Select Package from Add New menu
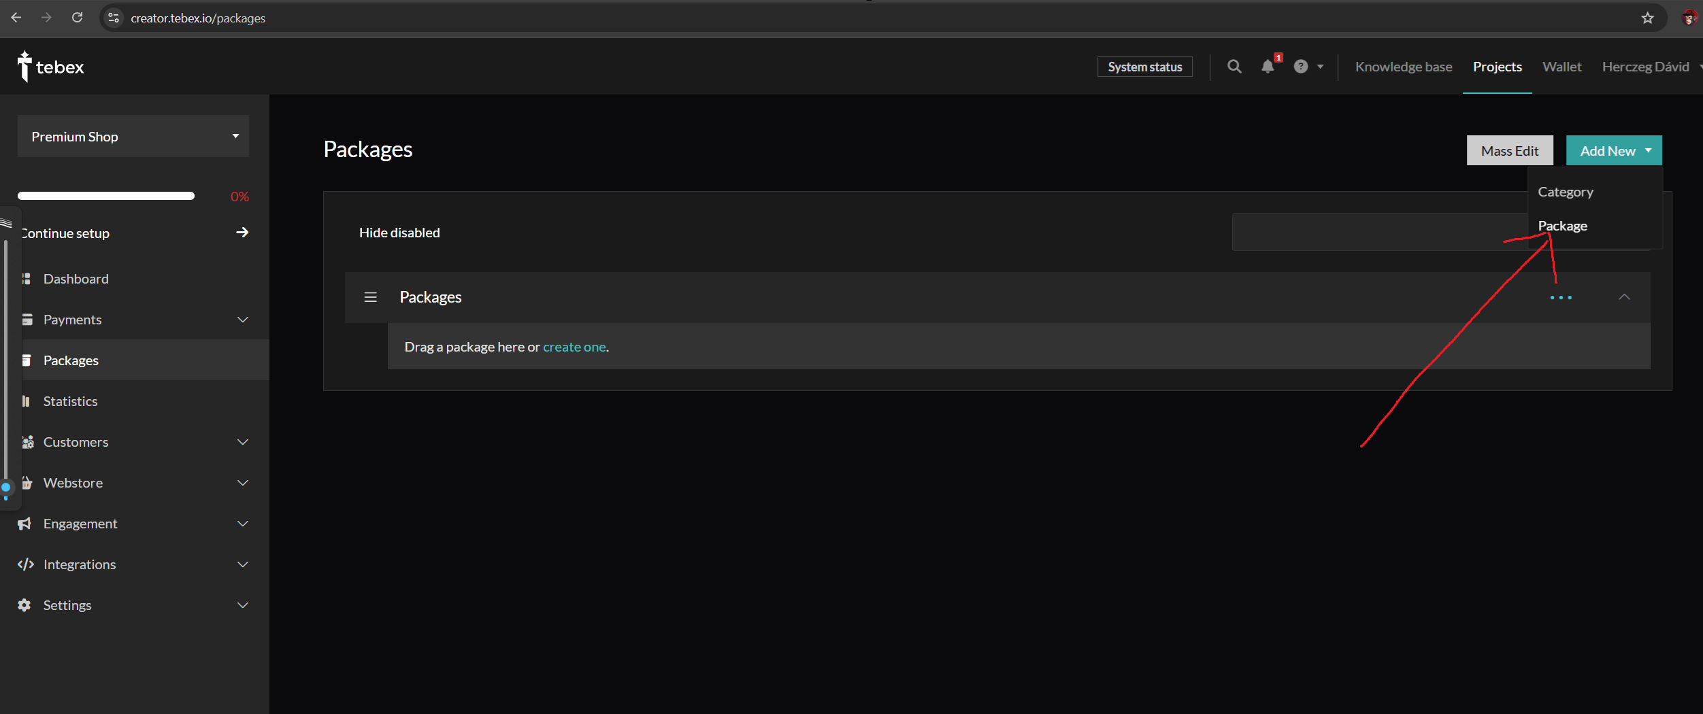The image size is (1703, 714). coord(1562,226)
